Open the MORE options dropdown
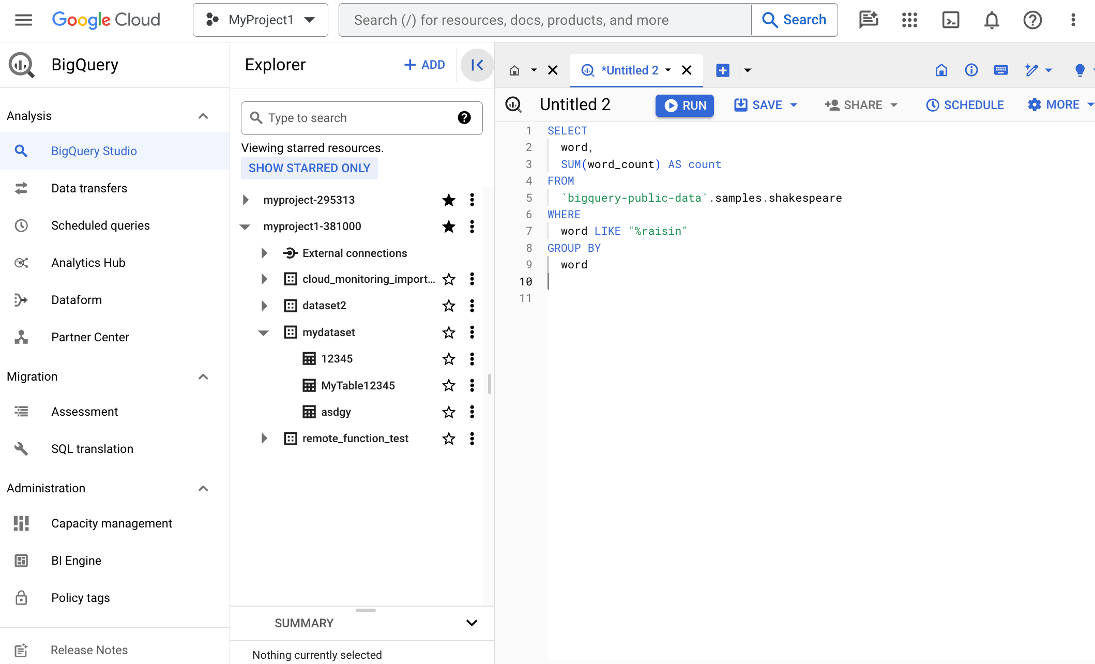This screenshot has height=664, width=1095. (x=1060, y=105)
